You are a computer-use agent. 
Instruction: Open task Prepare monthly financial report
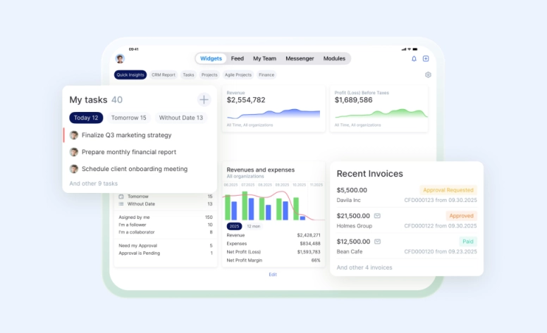click(129, 152)
